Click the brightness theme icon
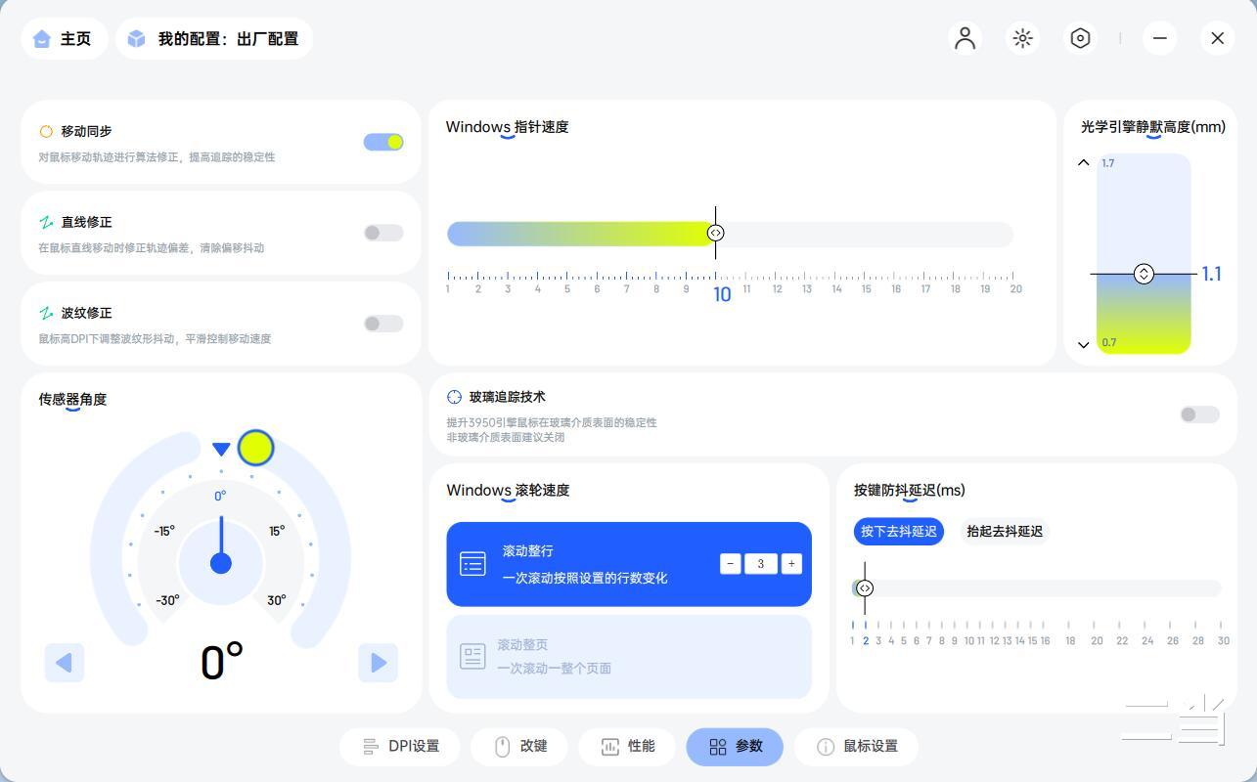1257x782 pixels. (x=1022, y=38)
